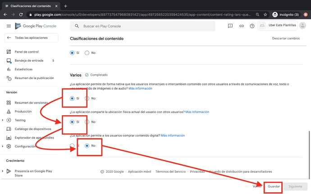Expand Presencia en Google Play Store

click(x=3, y=171)
